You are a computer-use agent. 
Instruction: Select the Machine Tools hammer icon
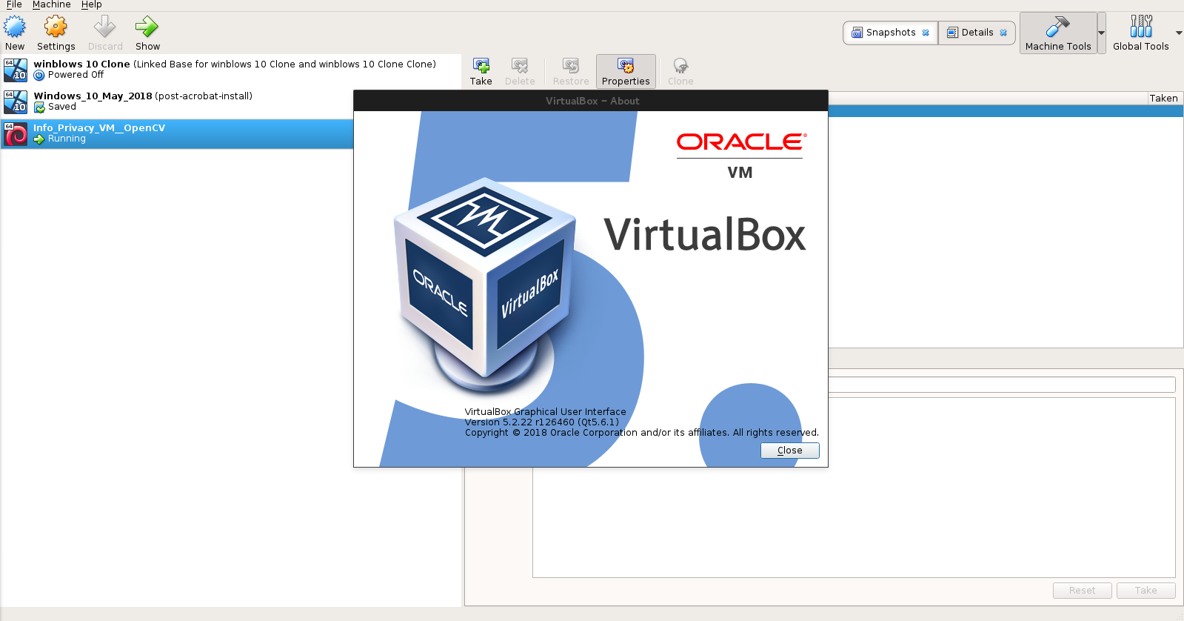pos(1057,27)
